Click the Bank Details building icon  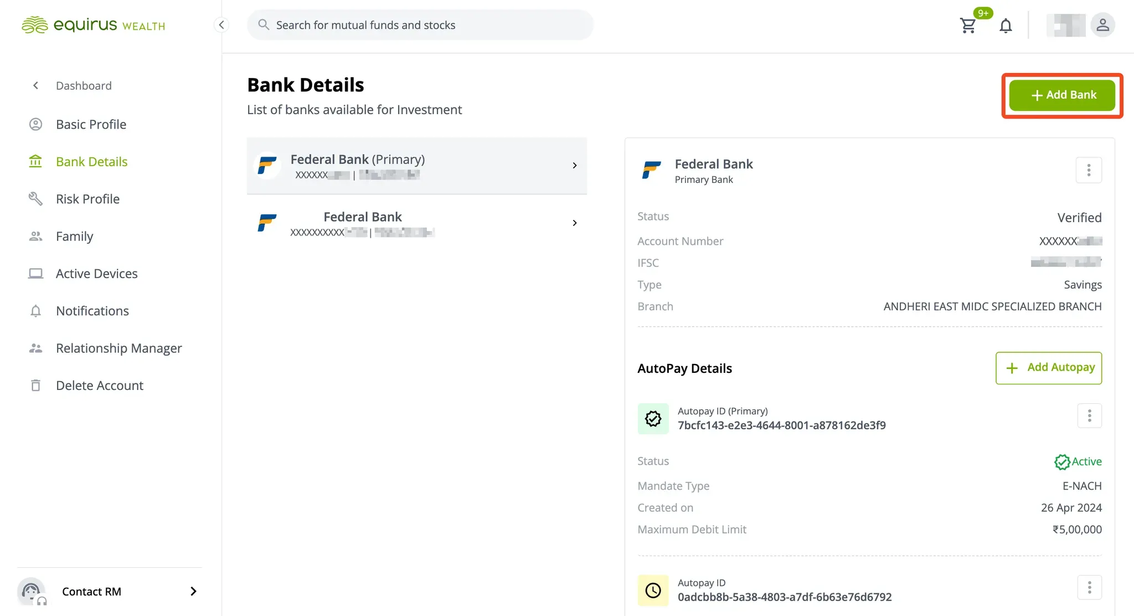point(35,161)
